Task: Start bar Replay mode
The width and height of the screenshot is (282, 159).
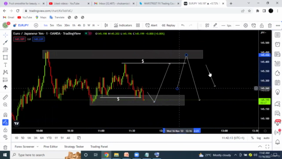Action: click(168, 26)
